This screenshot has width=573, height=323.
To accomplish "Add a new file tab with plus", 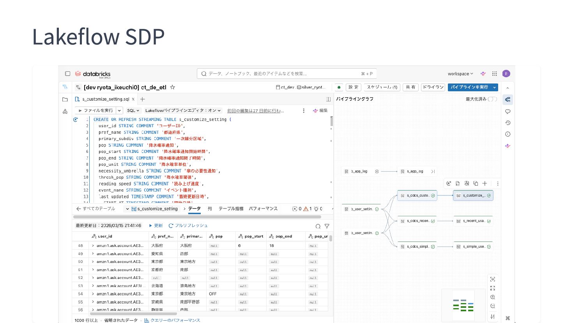I will (143, 99).
